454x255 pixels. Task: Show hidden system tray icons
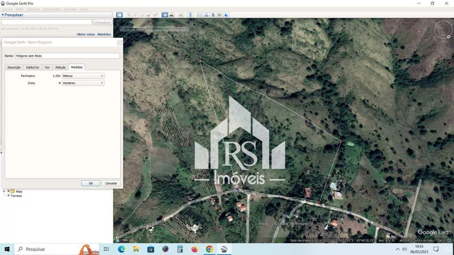coord(398,249)
